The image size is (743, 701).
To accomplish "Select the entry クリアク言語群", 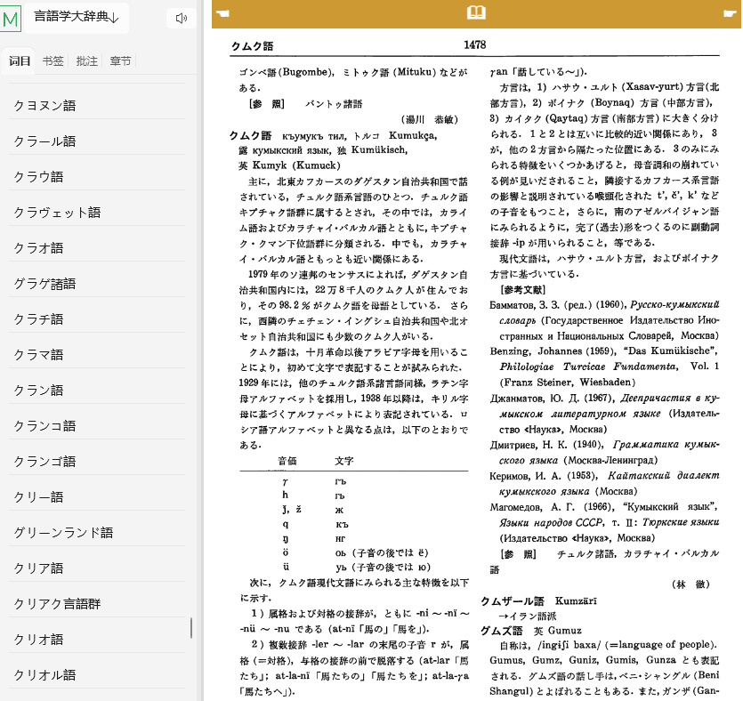I will coord(97,603).
